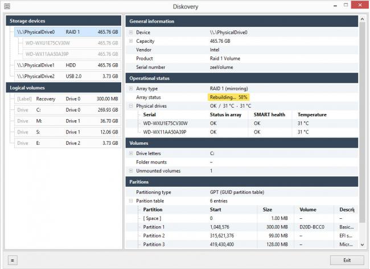
Task: Click the Product value Raid 1 Volume
Action: coord(225,59)
